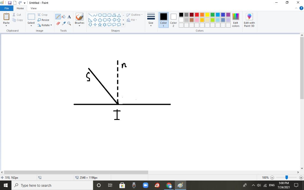The height and width of the screenshot is (190, 304).
Task: Select the Fill with color bucket tool
Action: 64,17
